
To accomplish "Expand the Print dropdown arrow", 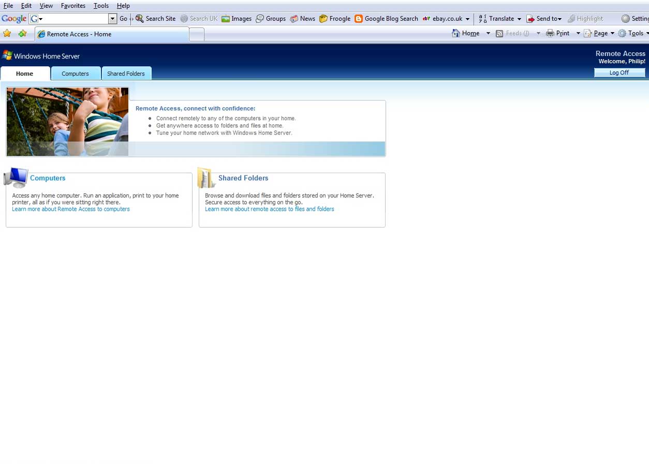I will click(x=578, y=33).
